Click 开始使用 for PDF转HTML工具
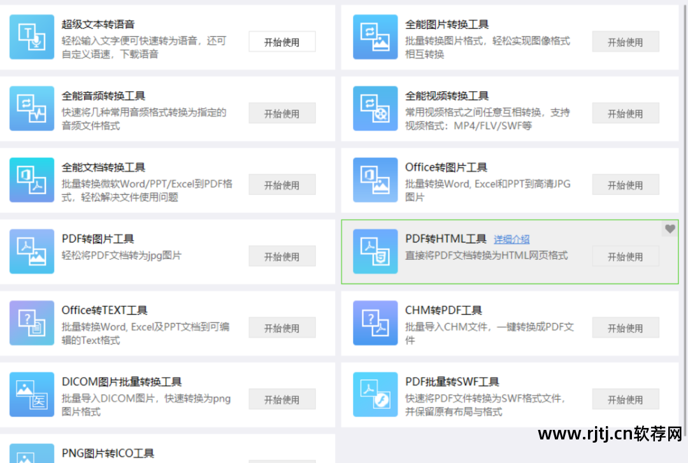This screenshot has height=463, width=688. (626, 256)
